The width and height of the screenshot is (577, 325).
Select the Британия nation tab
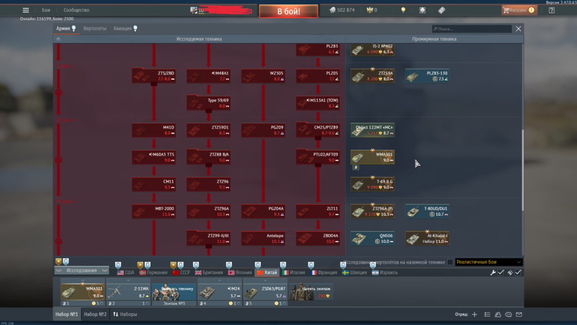209,273
